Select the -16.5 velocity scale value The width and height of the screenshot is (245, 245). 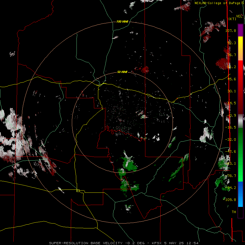click(231, 127)
